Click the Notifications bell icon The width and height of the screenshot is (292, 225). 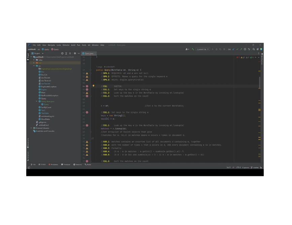(x=262, y=54)
